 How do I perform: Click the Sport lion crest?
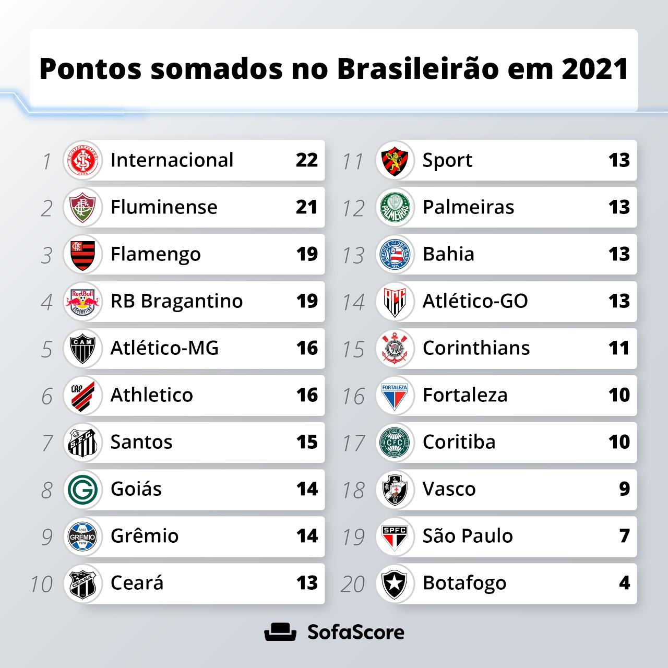[395, 160]
